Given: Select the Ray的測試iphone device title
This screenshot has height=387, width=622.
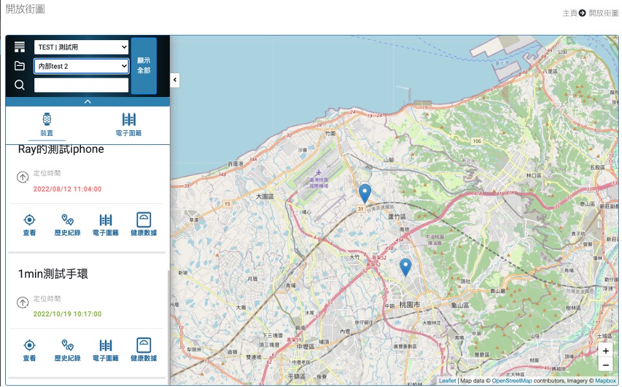Looking at the screenshot, I should pos(61,149).
